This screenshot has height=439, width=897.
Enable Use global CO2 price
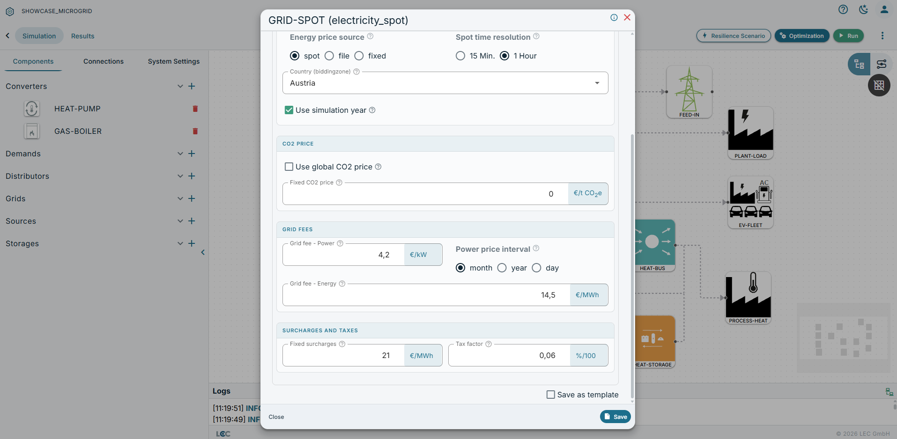coord(289,167)
